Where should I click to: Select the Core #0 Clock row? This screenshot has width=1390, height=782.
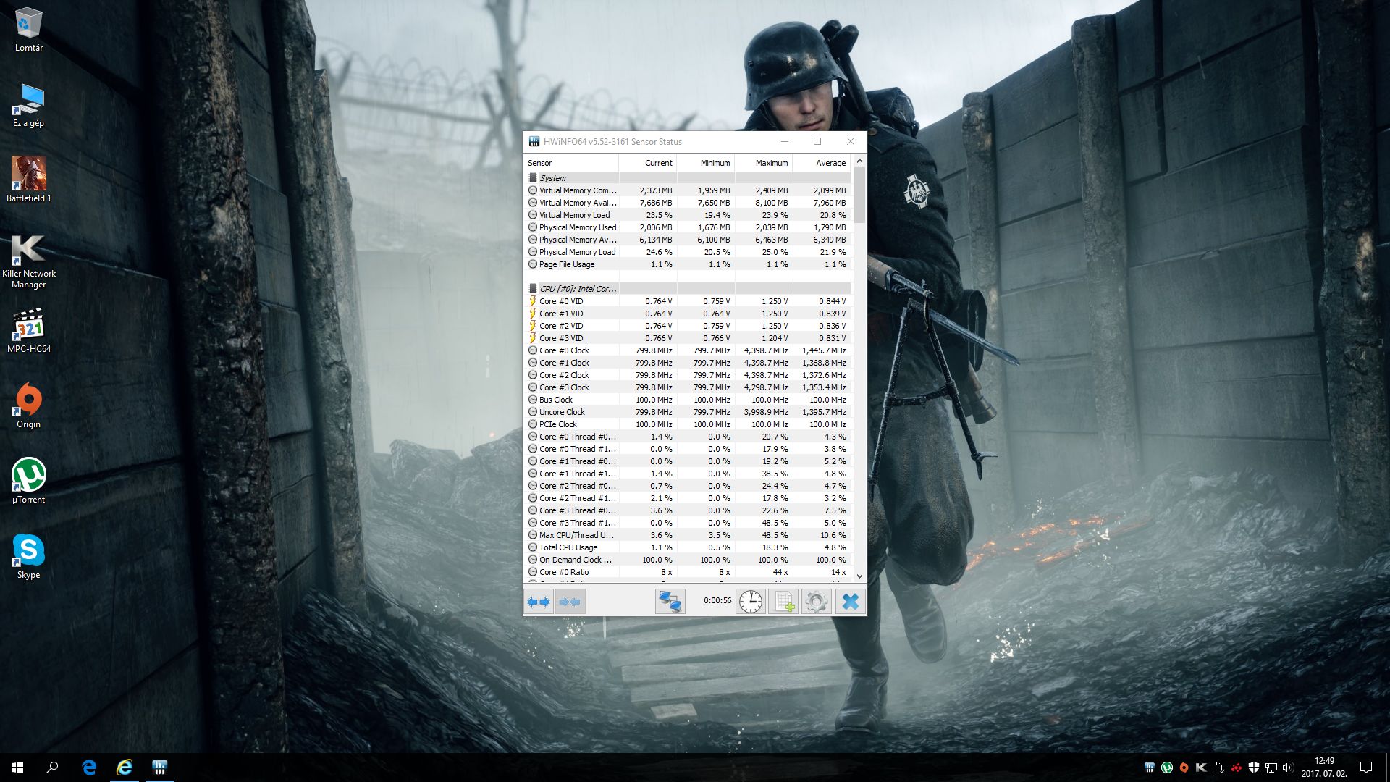coord(687,350)
